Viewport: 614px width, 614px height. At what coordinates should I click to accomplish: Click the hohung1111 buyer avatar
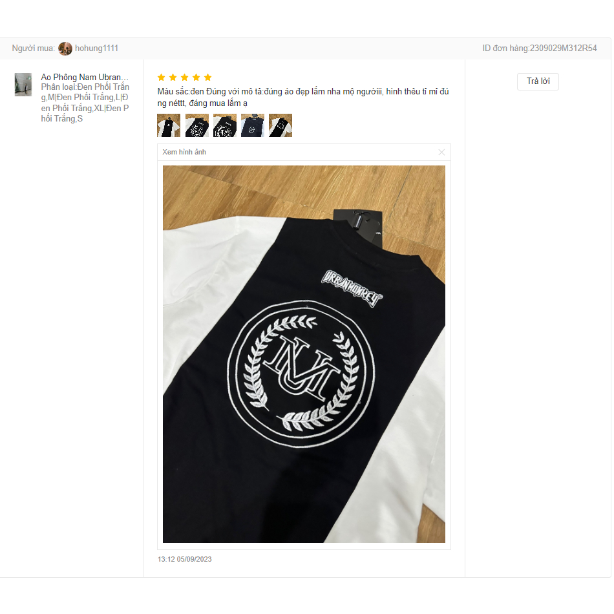[65, 48]
